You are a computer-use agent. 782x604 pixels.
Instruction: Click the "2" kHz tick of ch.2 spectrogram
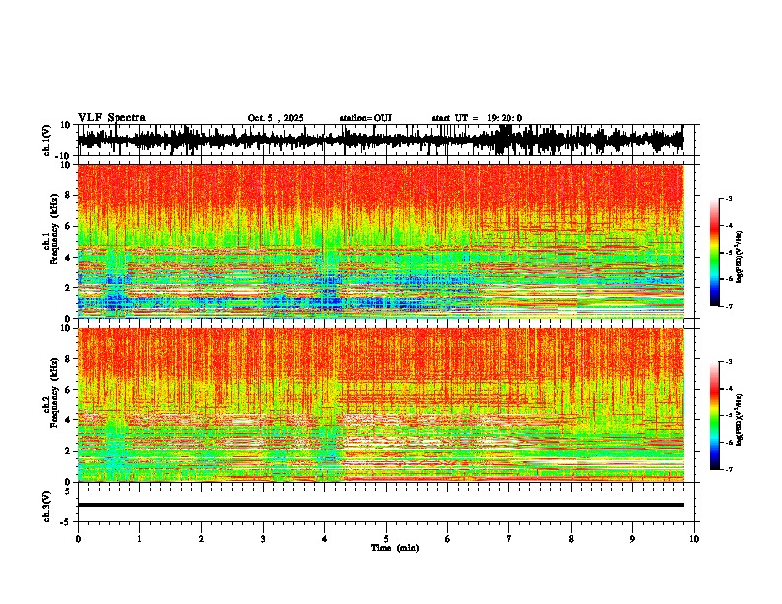(x=69, y=451)
